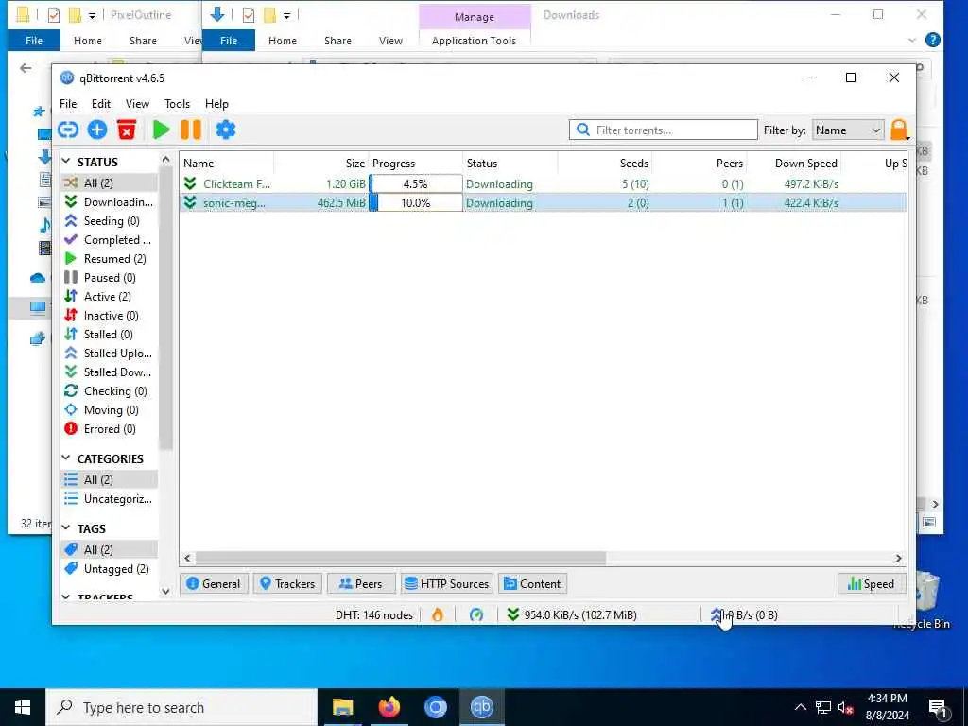Click the Add Torrent File plus icon

[x=97, y=130]
